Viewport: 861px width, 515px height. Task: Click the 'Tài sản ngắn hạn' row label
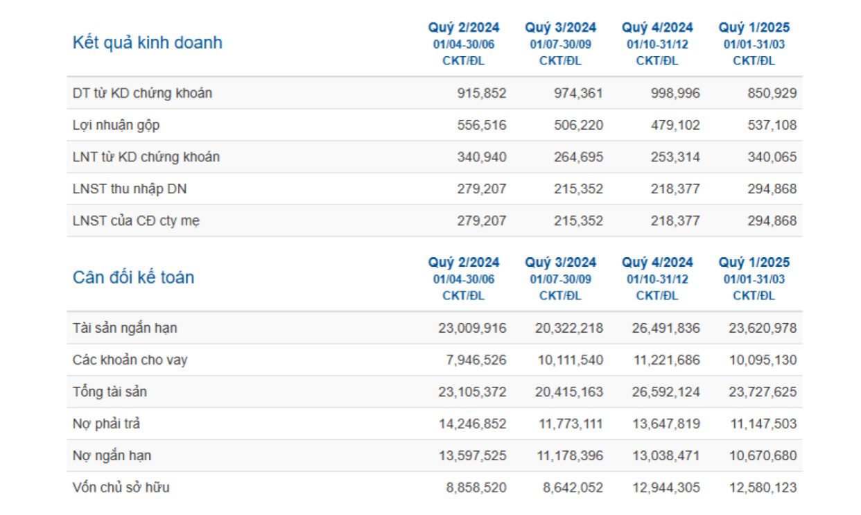129,329
